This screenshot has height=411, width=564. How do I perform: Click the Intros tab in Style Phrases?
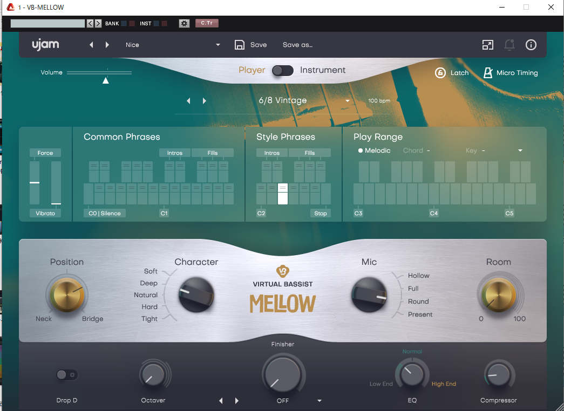click(272, 153)
